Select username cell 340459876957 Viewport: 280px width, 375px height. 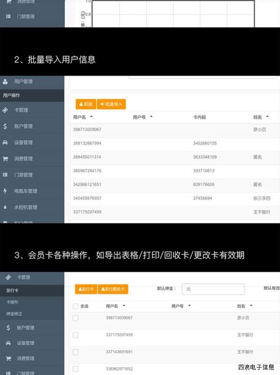[x=87, y=198]
